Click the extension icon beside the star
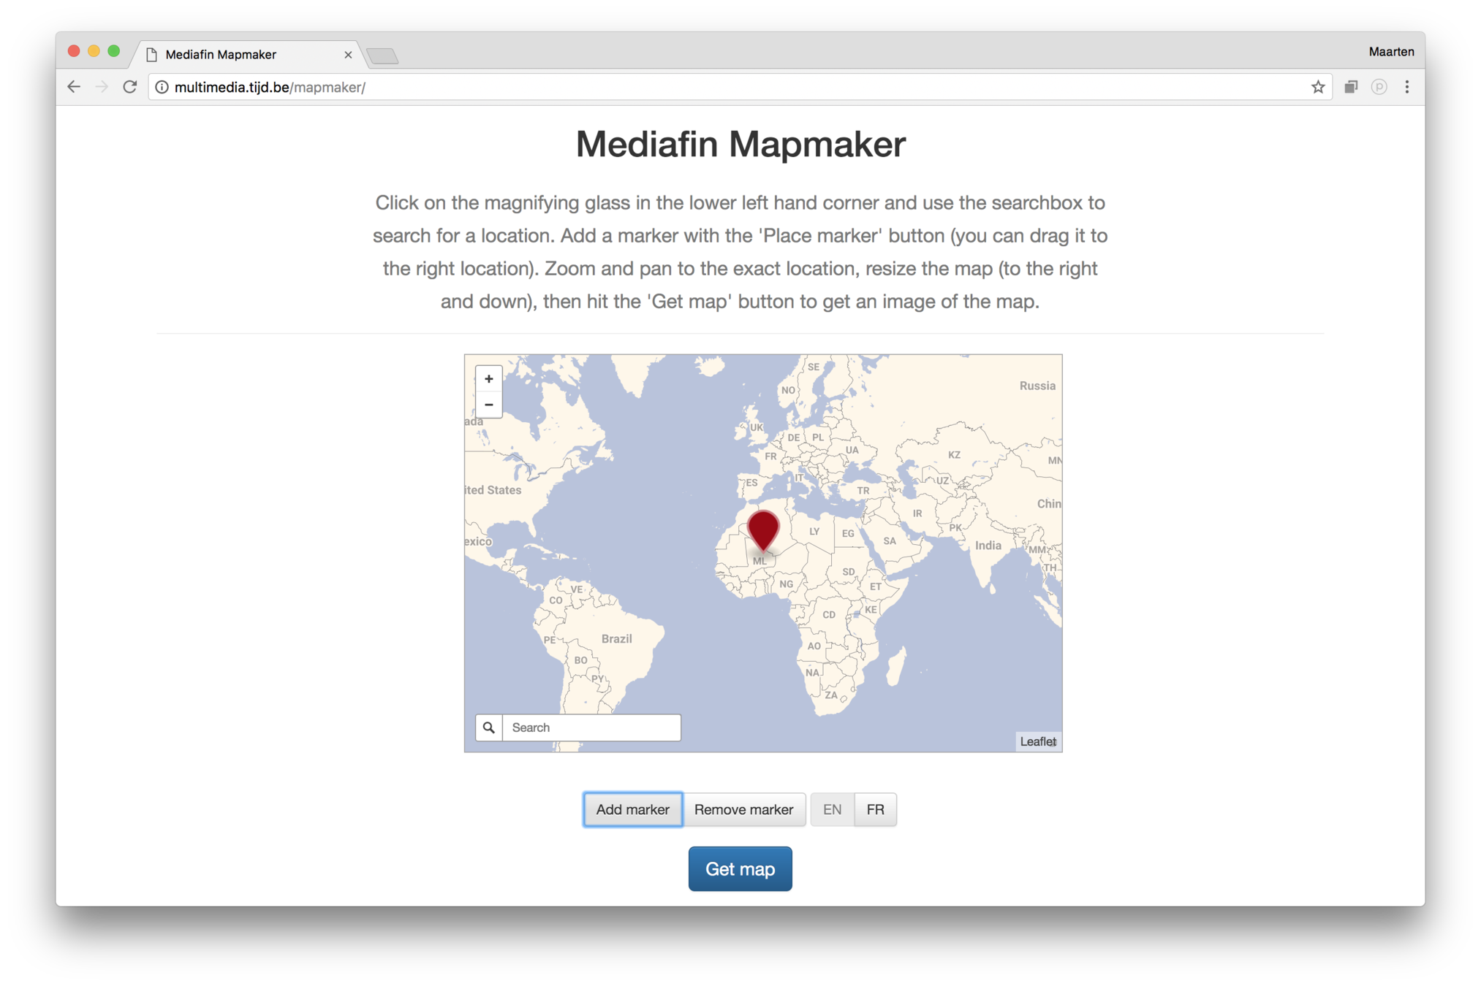The image size is (1481, 986). 1350,87
